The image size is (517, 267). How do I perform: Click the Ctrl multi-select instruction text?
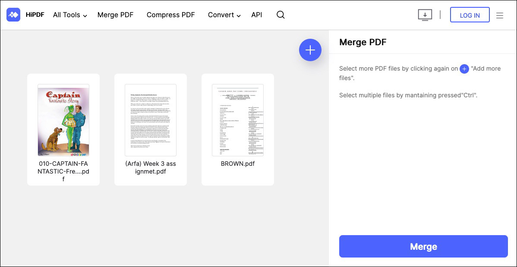pos(408,95)
